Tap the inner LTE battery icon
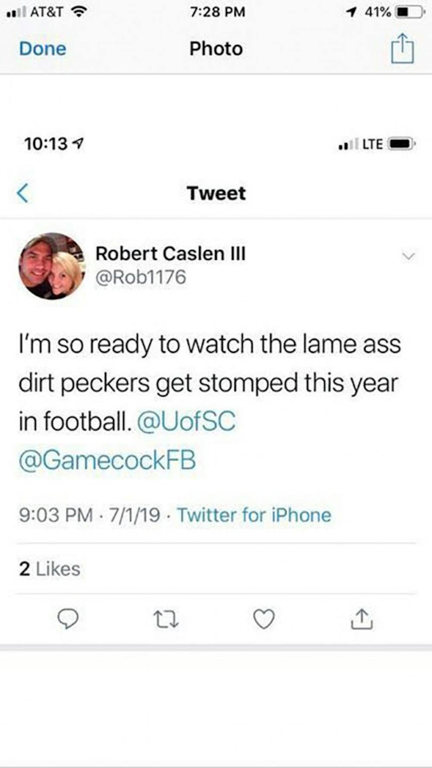 click(402, 144)
